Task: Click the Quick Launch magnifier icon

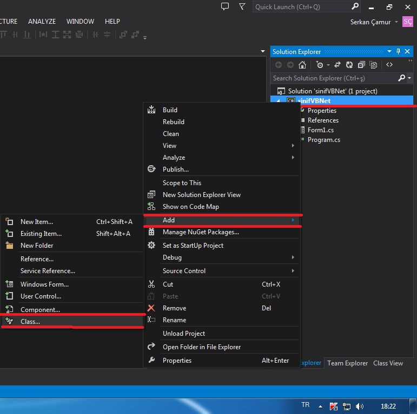Action: point(355,6)
